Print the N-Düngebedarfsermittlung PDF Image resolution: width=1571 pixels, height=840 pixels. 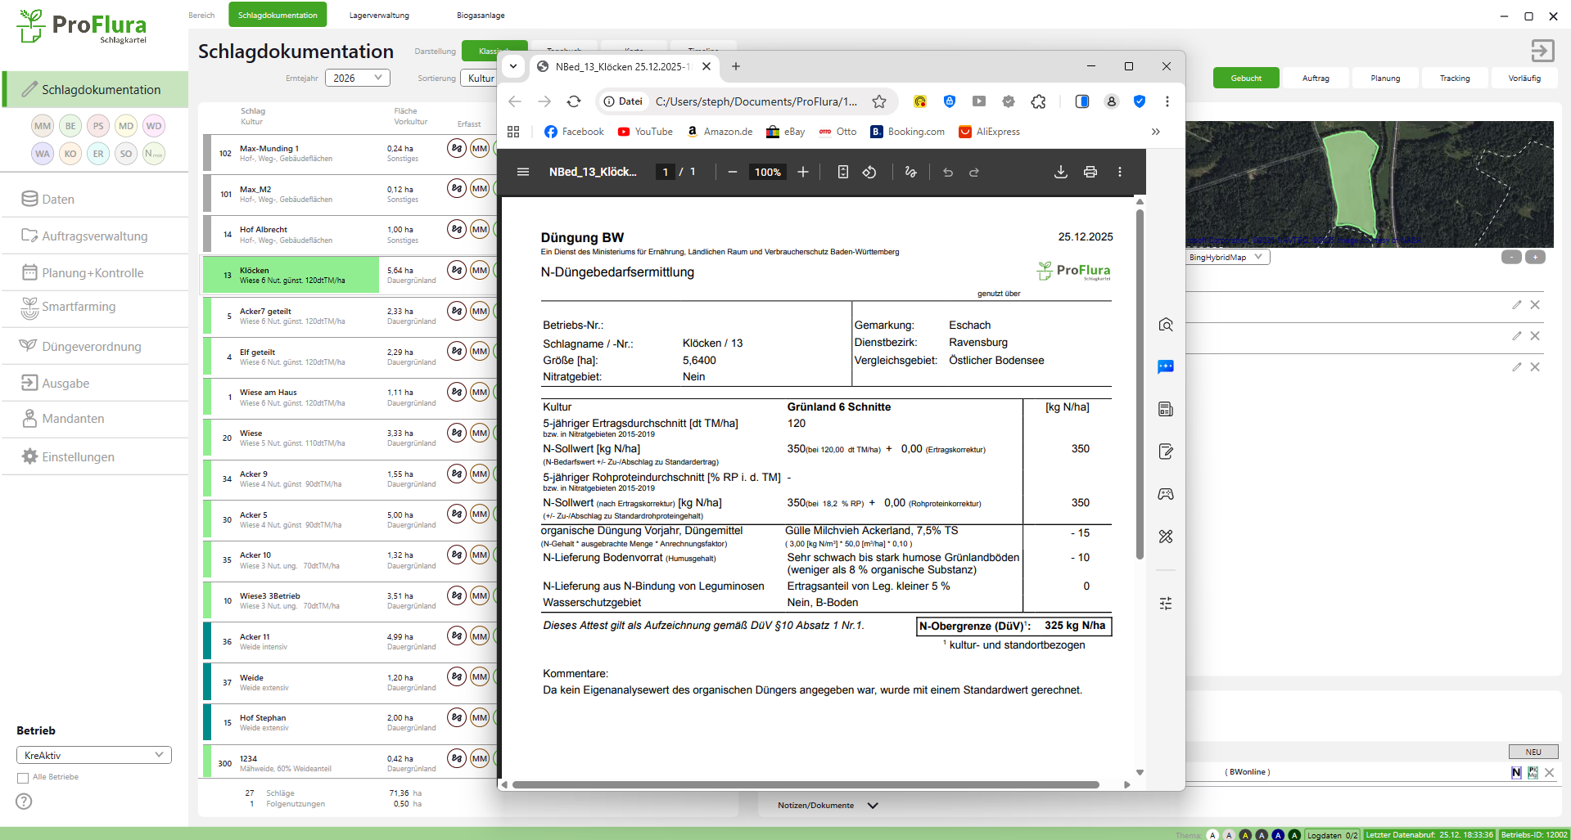coord(1090,172)
